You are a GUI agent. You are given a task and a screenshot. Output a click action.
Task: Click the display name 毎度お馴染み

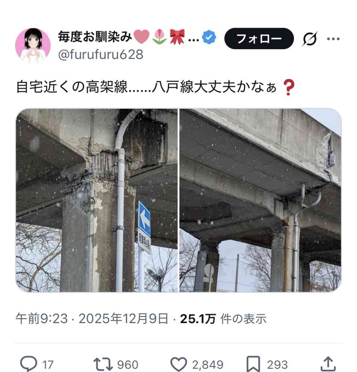click(95, 38)
